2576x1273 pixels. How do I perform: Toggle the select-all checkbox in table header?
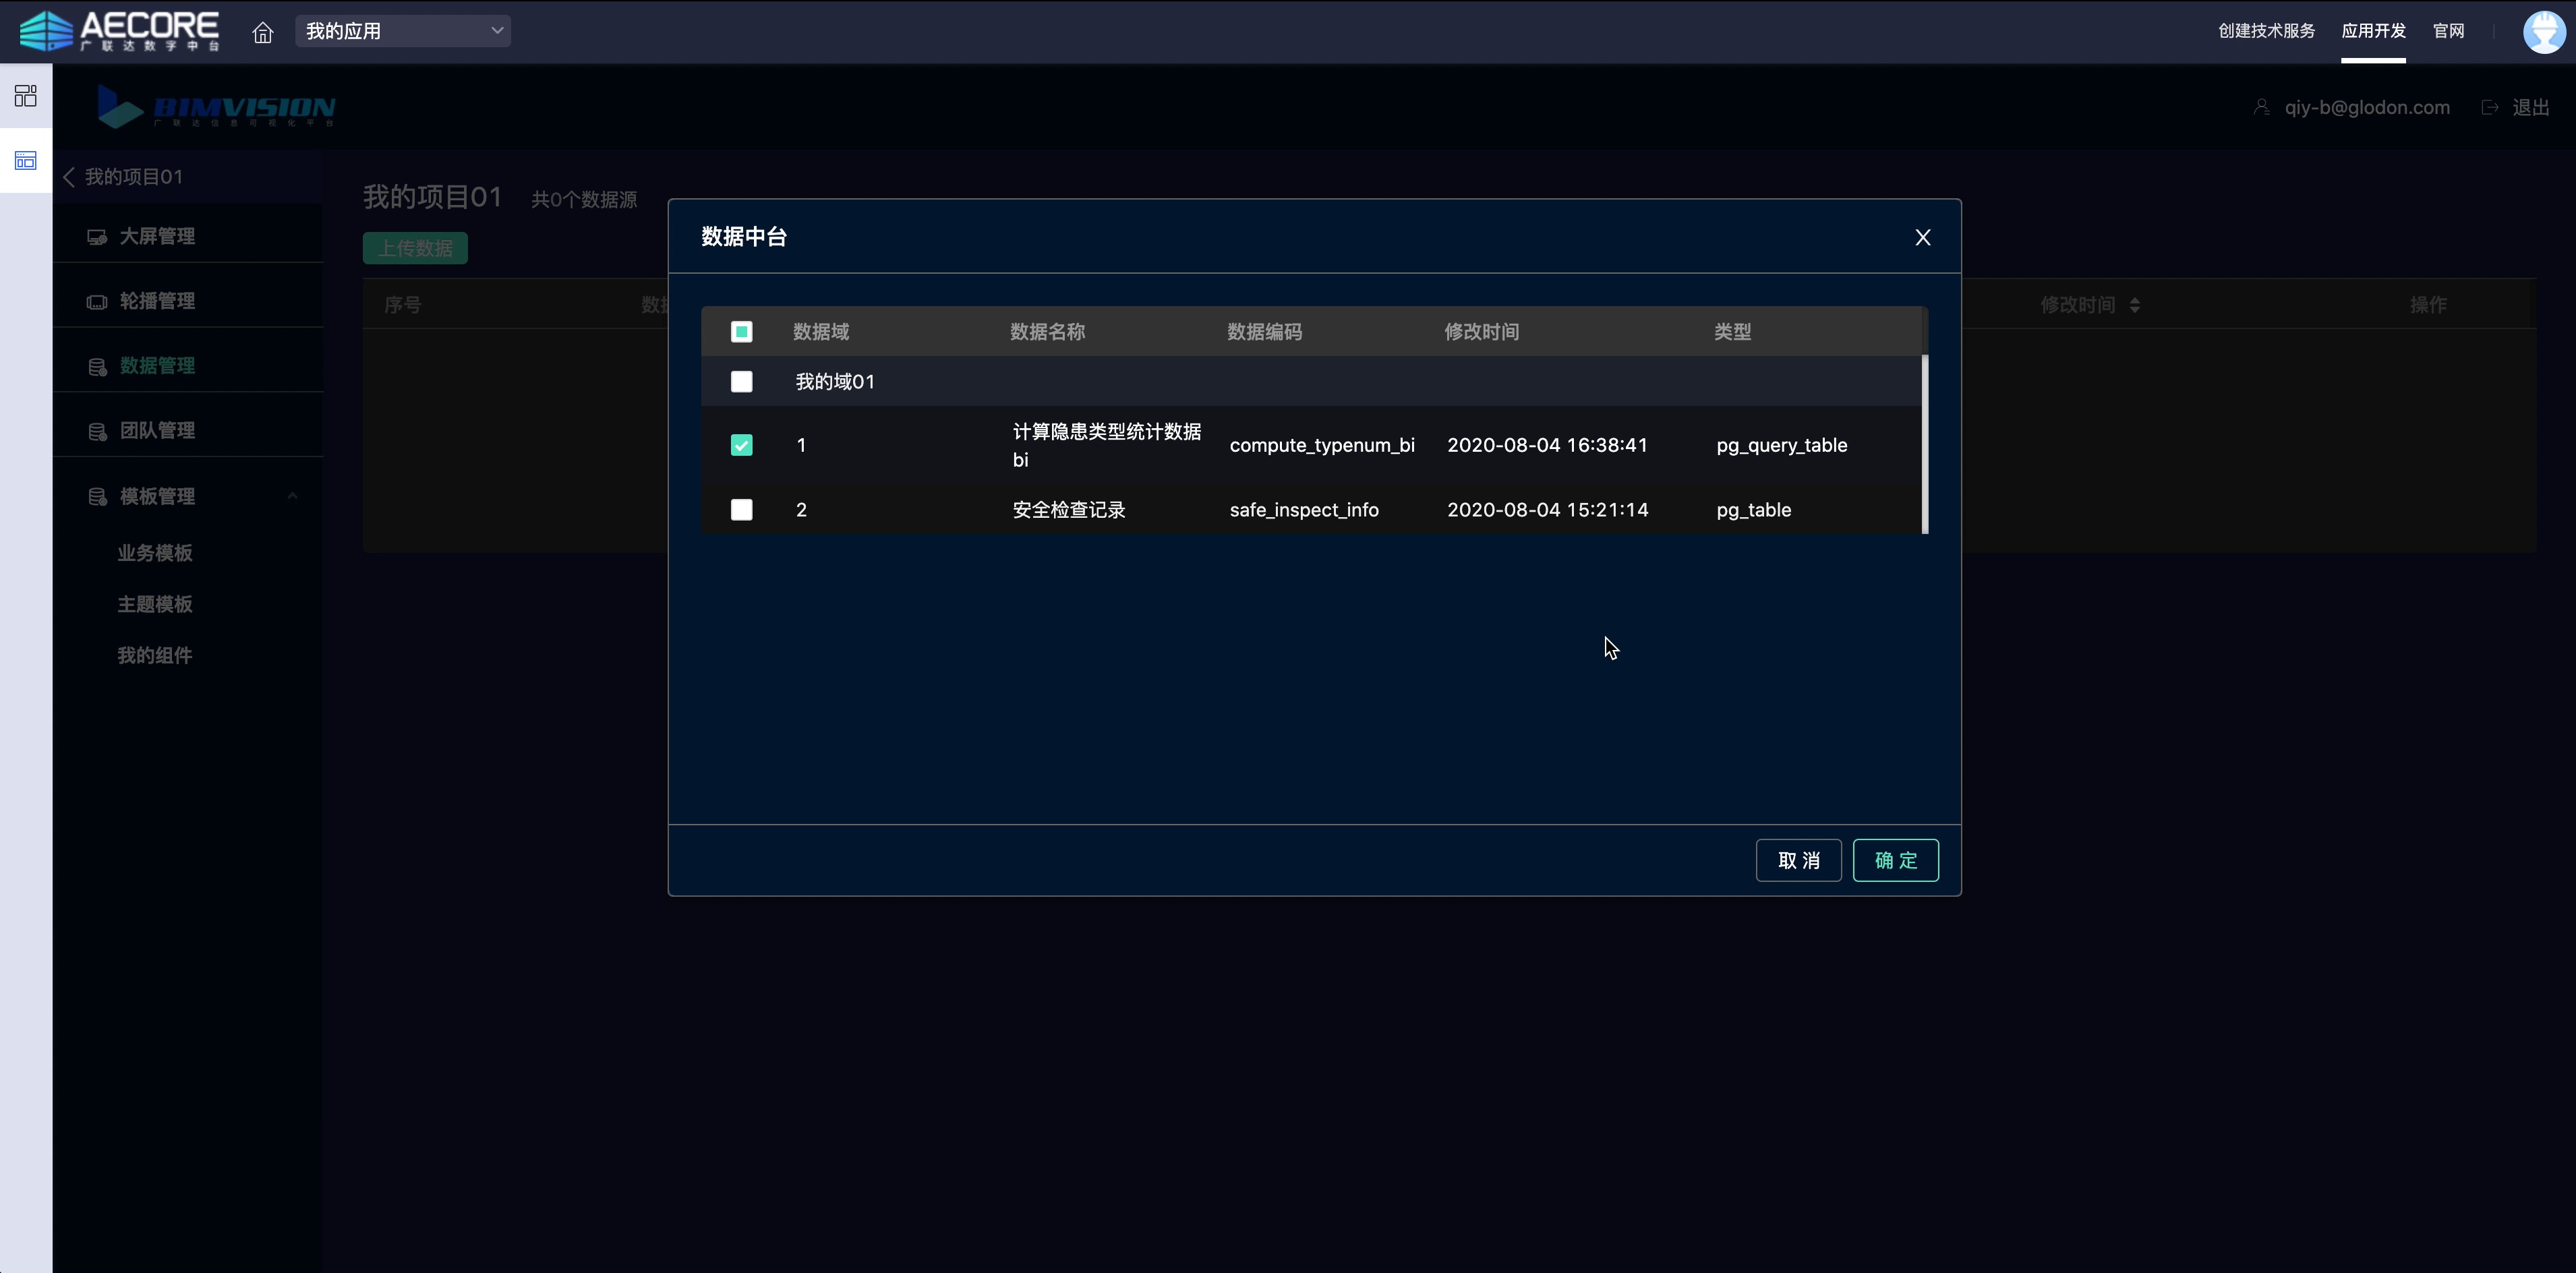pyautogui.click(x=741, y=332)
